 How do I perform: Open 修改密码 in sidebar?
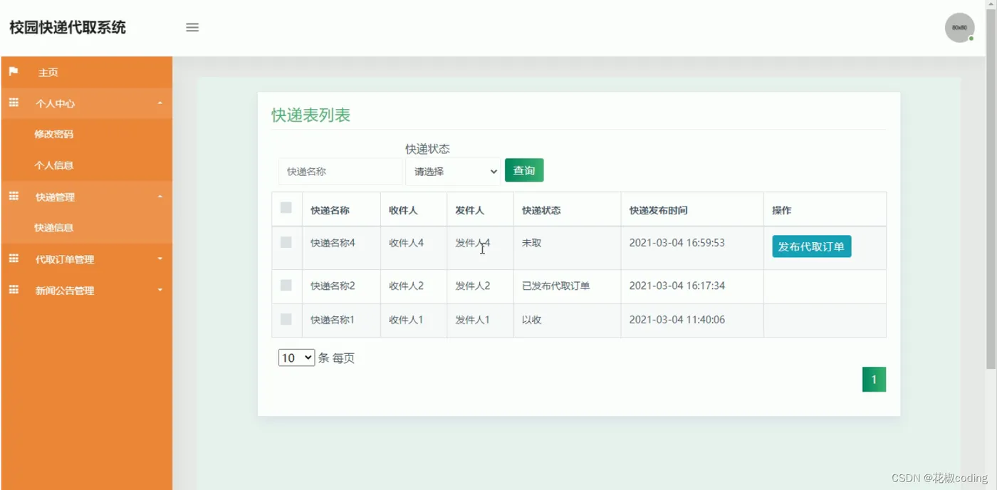(54, 134)
